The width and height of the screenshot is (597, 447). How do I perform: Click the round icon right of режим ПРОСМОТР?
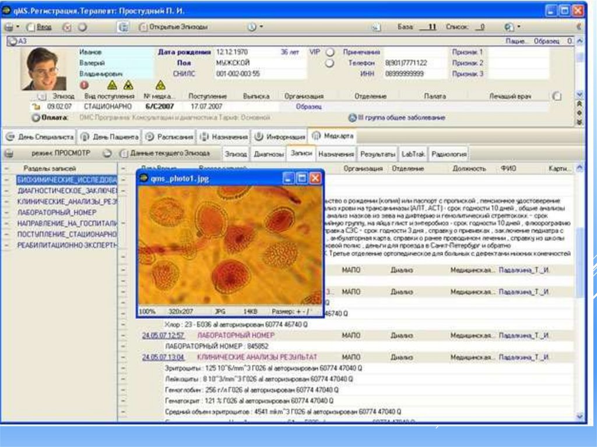tap(107, 153)
